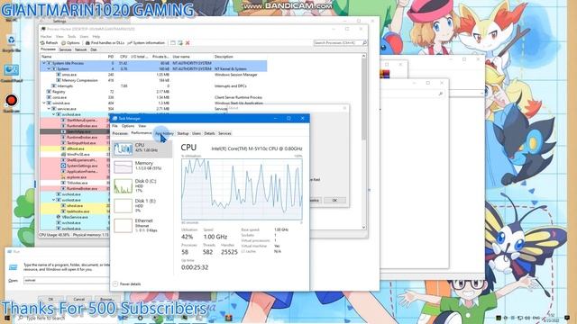Switch to Network tab in Process Hacker
Viewport: 577px width, 324px height.
(80, 49)
